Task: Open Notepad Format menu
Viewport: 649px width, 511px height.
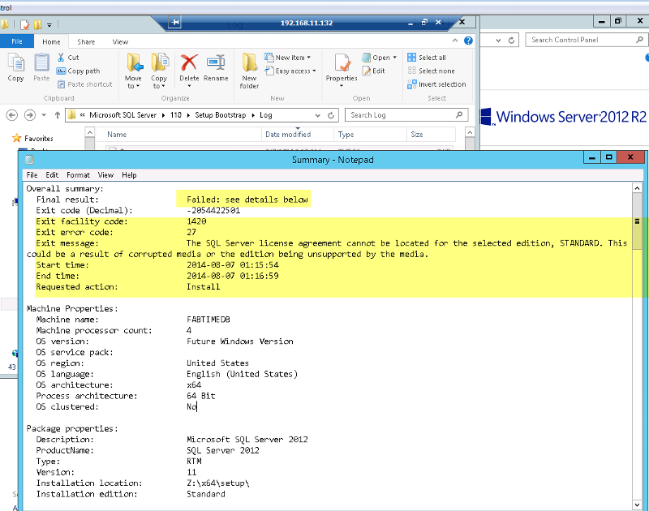Action: tap(78, 175)
